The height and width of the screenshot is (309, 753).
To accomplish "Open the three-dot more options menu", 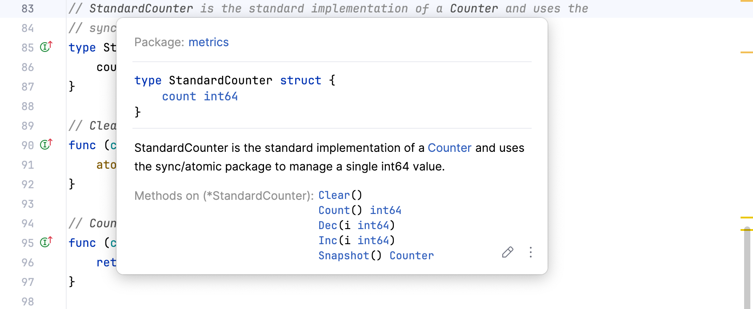I will [x=530, y=252].
